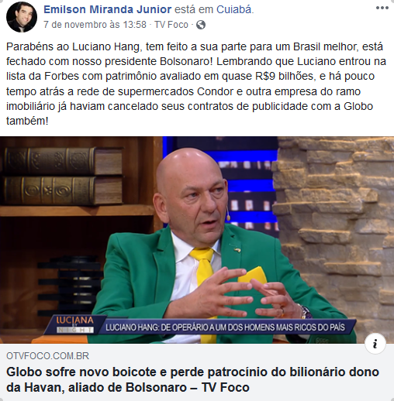Click the link card footer below image
The width and height of the screenshot is (394, 401).
[x=197, y=372]
